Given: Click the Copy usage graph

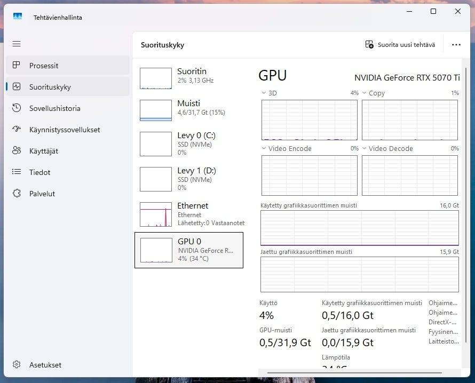Looking at the screenshot, I should [409, 120].
